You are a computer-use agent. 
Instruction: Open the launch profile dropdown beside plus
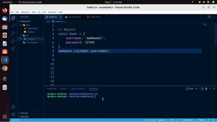(199, 89)
